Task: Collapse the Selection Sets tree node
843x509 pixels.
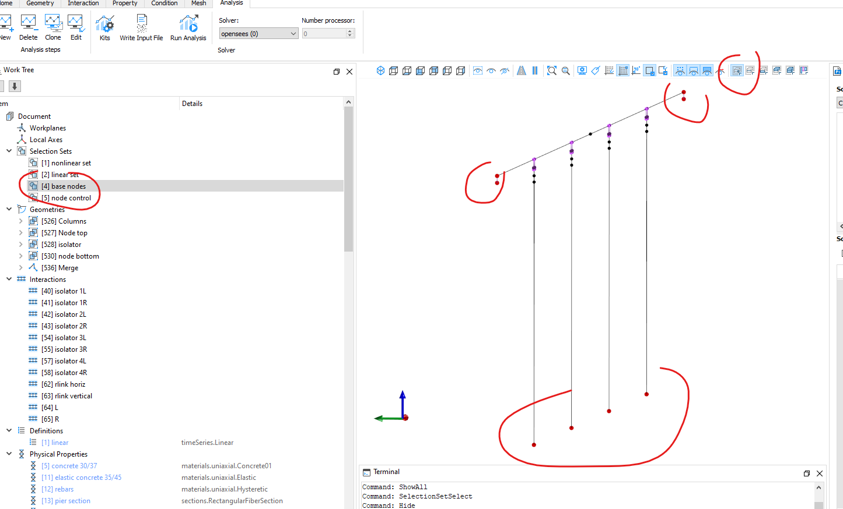Action: pos(9,151)
